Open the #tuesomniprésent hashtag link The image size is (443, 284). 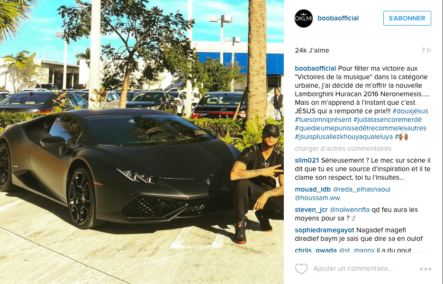323,119
